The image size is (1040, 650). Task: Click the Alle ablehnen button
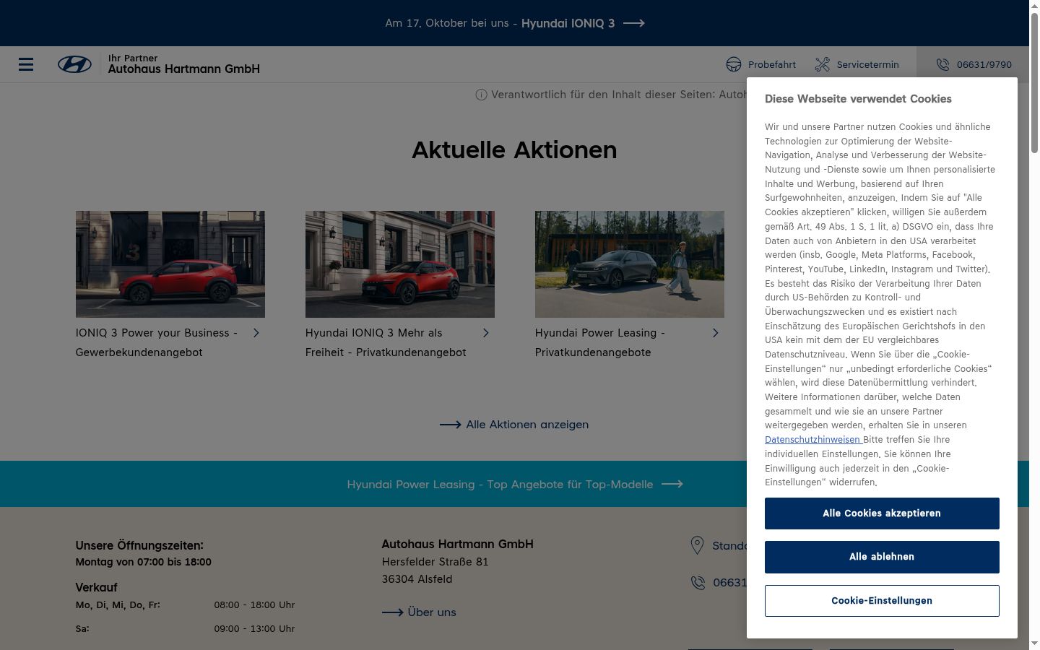click(882, 557)
